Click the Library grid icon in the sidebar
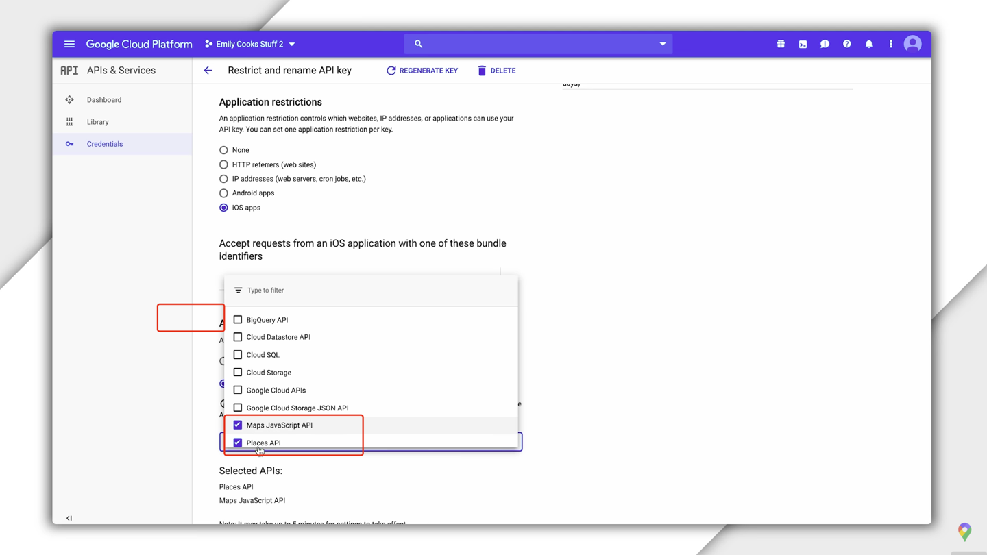Viewport: 987px width, 555px height. tap(69, 122)
